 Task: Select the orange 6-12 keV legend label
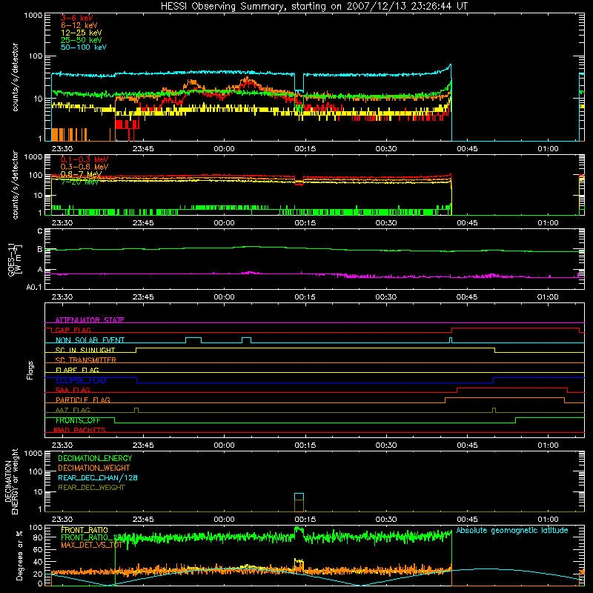[79, 25]
